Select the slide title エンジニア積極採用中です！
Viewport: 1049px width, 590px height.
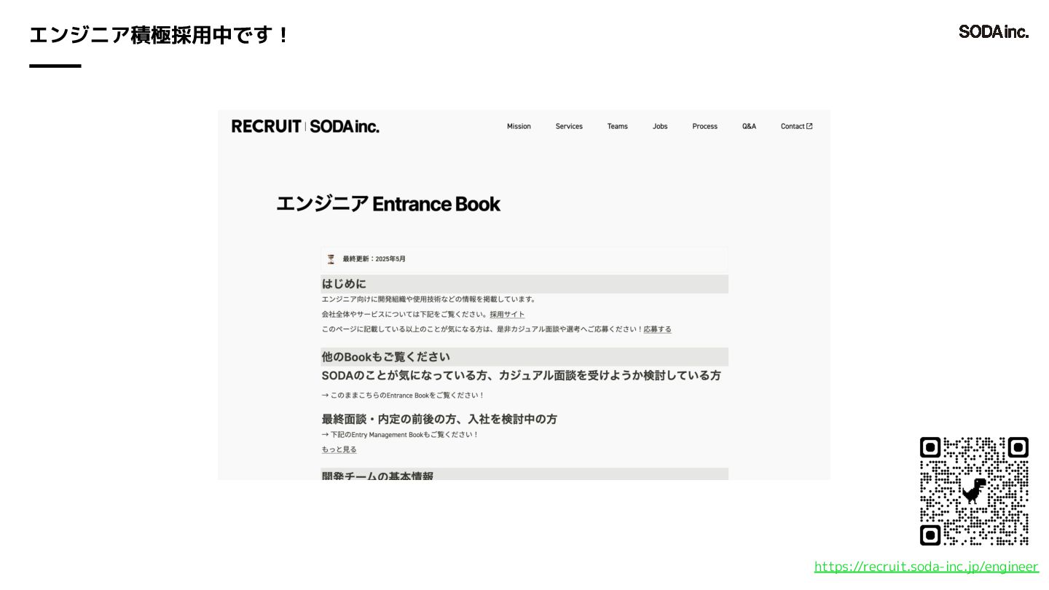click(x=159, y=34)
